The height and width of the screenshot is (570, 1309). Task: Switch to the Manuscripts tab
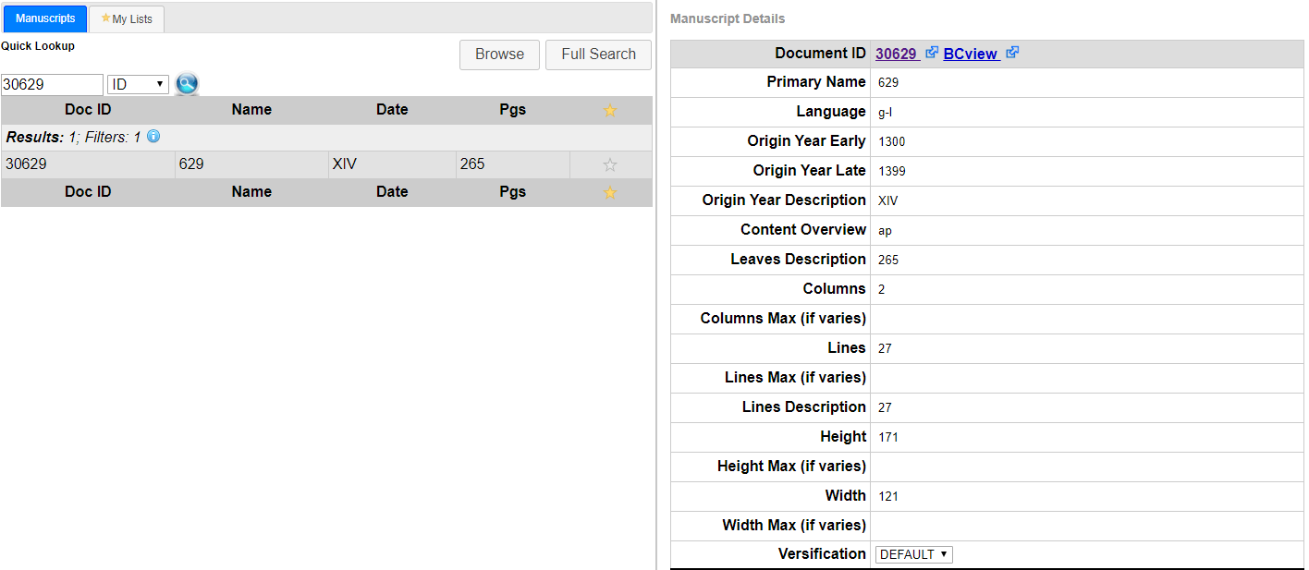pyautogui.click(x=45, y=18)
